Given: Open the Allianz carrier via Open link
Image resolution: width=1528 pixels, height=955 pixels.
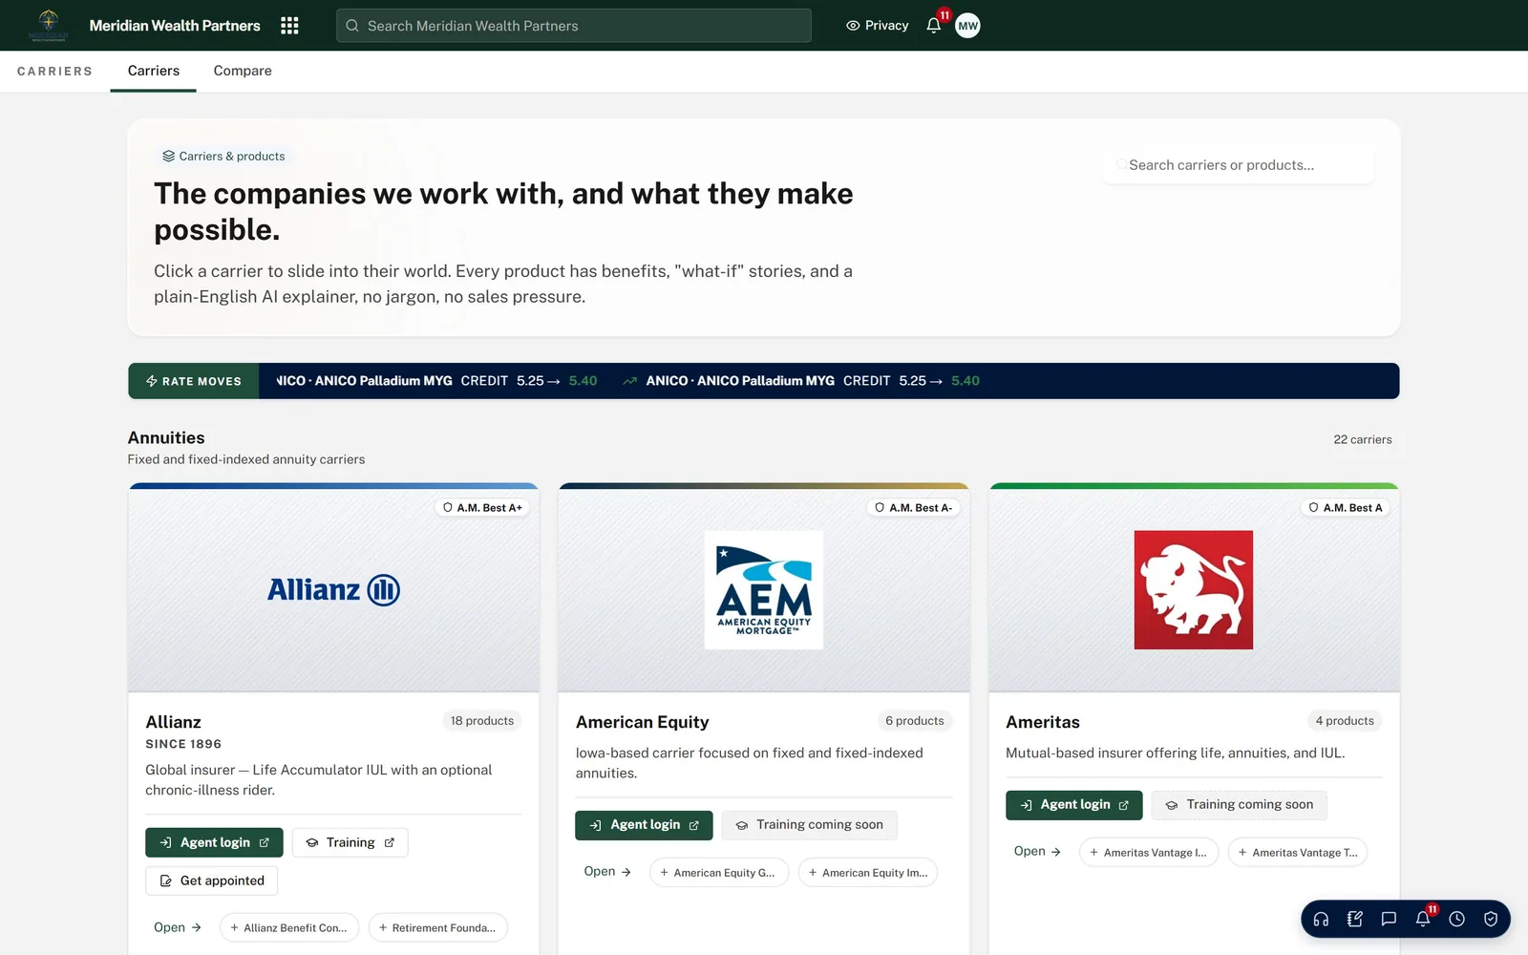Looking at the screenshot, I should click(178, 927).
